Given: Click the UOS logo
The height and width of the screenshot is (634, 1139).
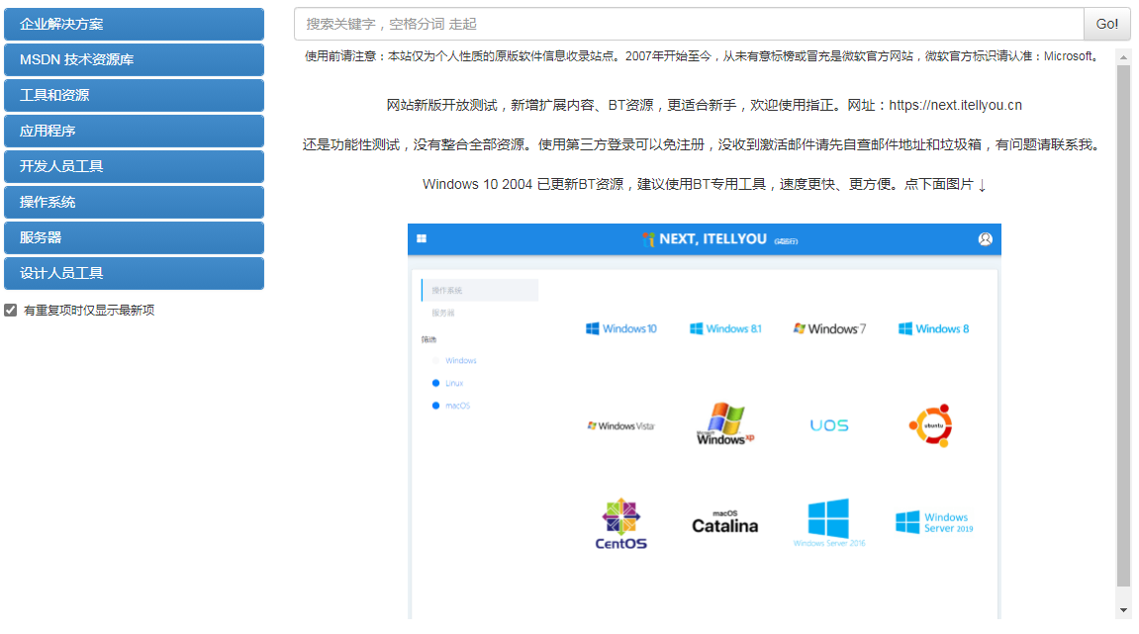Looking at the screenshot, I should 829,425.
